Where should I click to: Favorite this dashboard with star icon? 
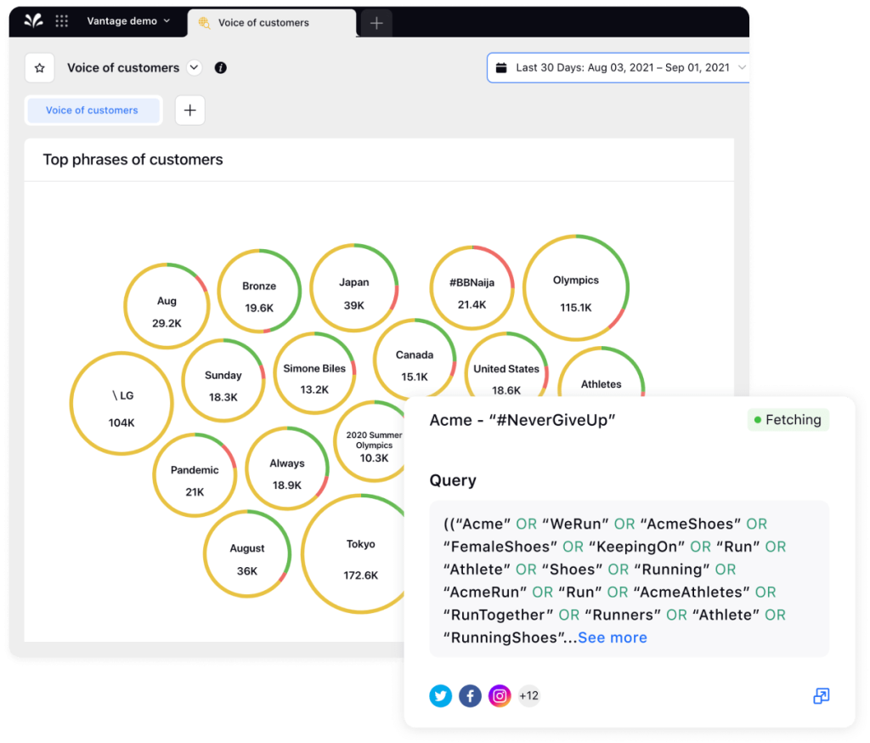click(x=39, y=68)
